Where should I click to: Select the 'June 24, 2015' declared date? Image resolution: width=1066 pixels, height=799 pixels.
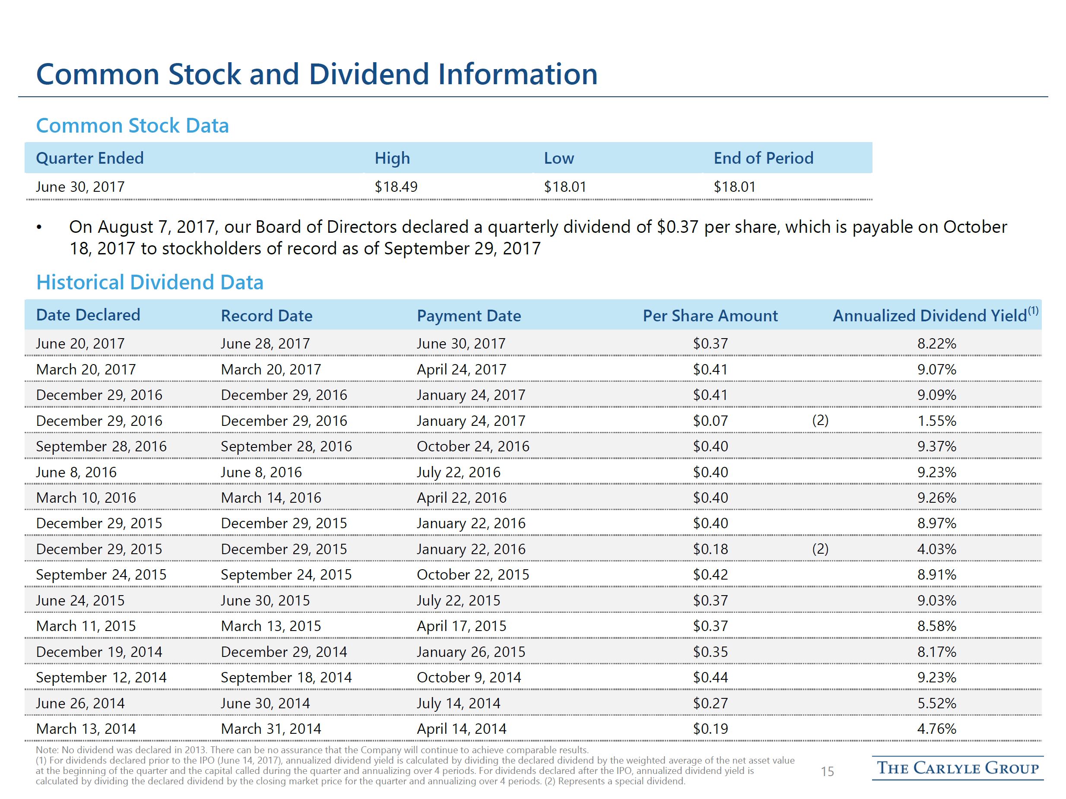click(x=80, y=600)
